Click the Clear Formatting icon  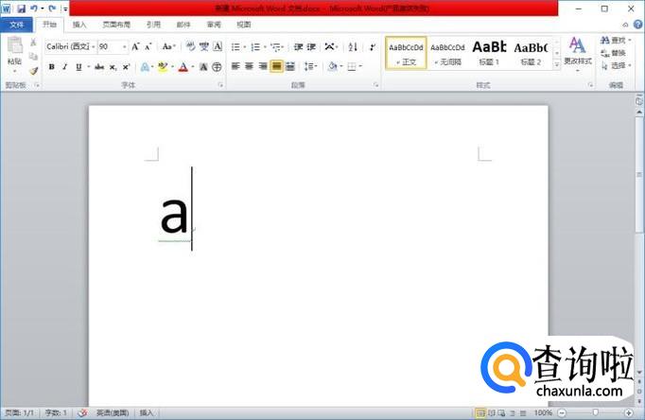coord(191,46)
